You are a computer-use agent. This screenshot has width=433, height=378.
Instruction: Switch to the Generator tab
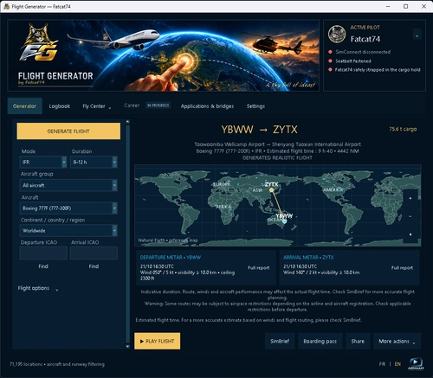click(25, 106)
